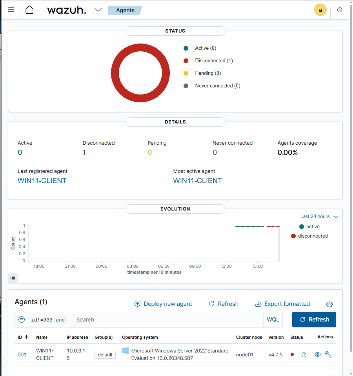Screen dimensions: 353x376
Task: Click the default group badge
Action: click(105, 355)
